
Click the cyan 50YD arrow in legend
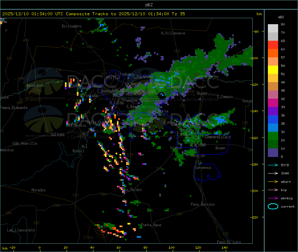pyautogui.click(x=273, y=165)
